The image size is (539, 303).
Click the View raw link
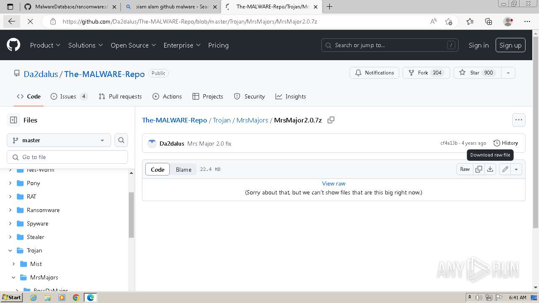click(x=334, y=183)
